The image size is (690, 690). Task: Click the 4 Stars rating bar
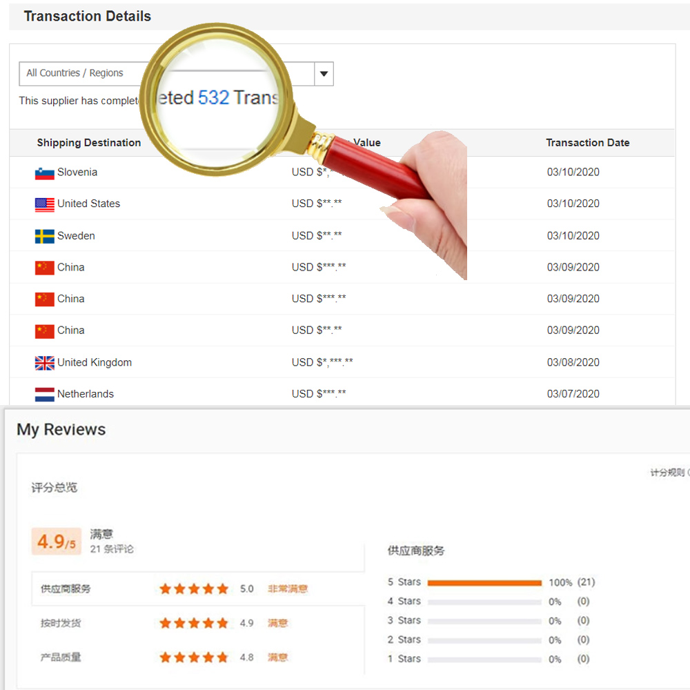[484, 602]
